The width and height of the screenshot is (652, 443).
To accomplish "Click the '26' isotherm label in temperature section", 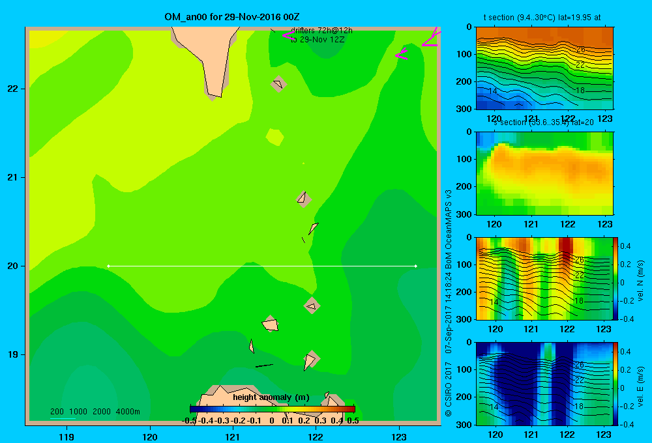I will tap(580, 50).
